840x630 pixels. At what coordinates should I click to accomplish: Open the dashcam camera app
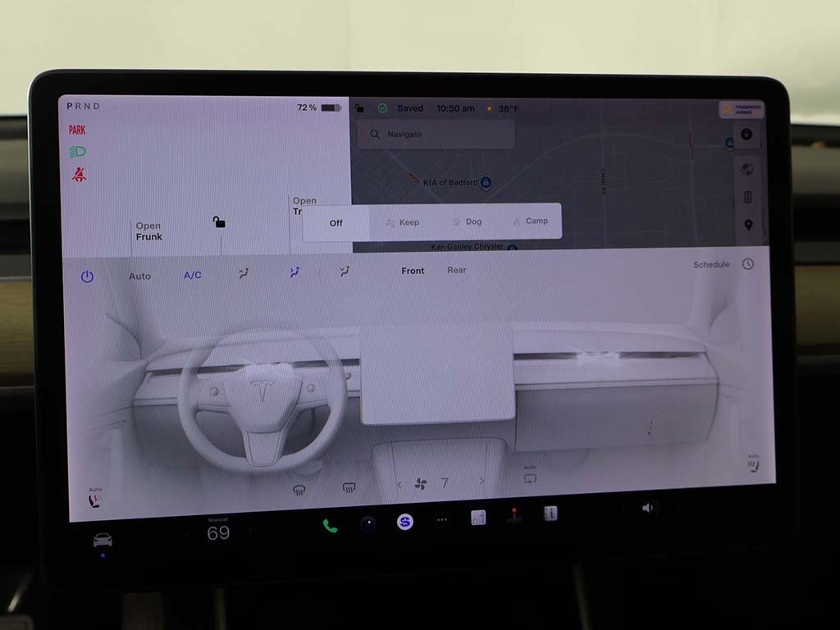pos(367,523)
